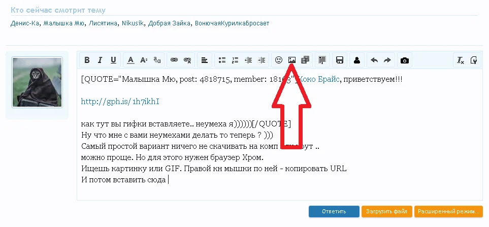Image resolution: width=489 pixels, height=227 pixels.
Task: Click the line starting 'Ищешь картинку или GIF'
Action: pyautogui.click(x=214, y=169)
